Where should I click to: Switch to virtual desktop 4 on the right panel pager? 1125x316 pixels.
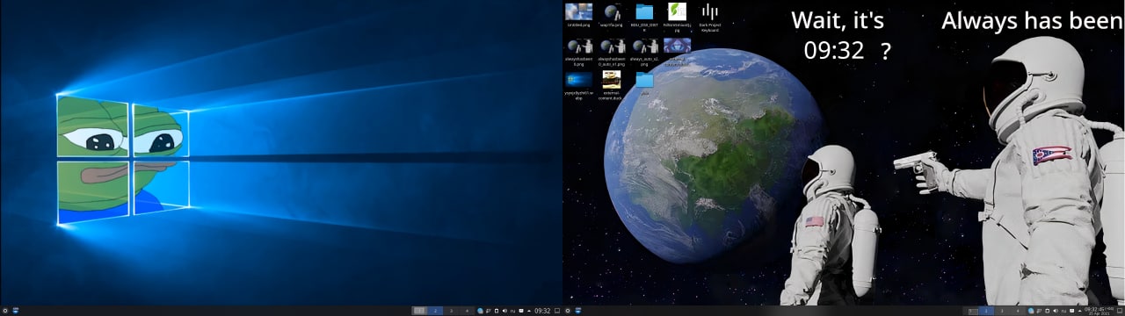[1018, 311]
